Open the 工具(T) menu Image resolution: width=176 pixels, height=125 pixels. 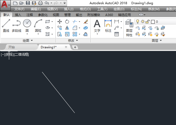[102, 9]
